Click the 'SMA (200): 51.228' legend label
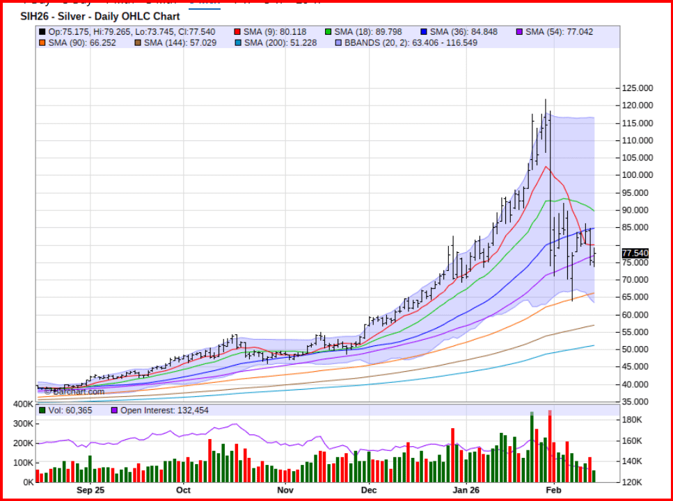This screenshot has height=501, width=673. pos(280,43)
